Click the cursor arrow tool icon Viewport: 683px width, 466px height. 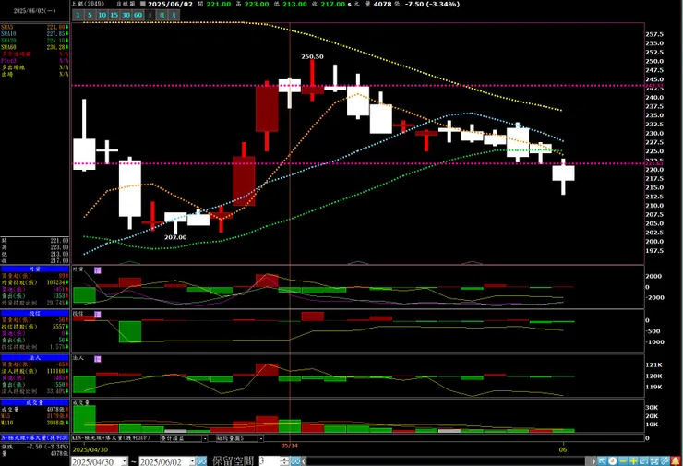602,460
